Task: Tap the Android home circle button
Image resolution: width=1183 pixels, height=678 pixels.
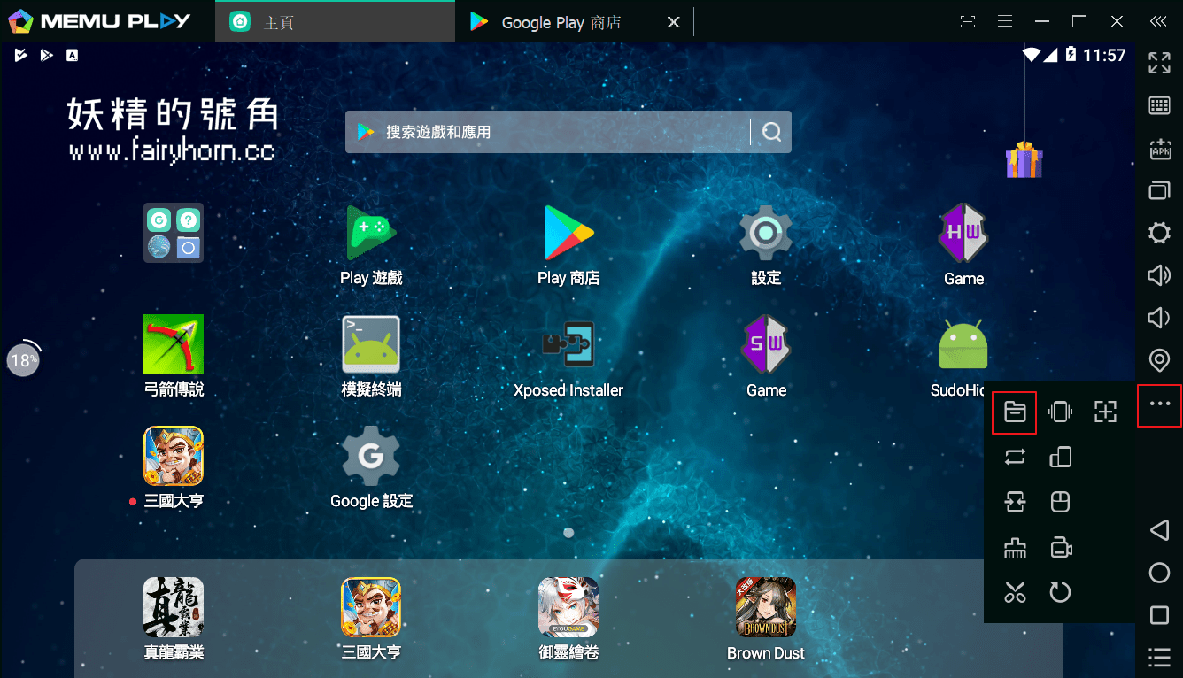Action: pos(1159,573)
